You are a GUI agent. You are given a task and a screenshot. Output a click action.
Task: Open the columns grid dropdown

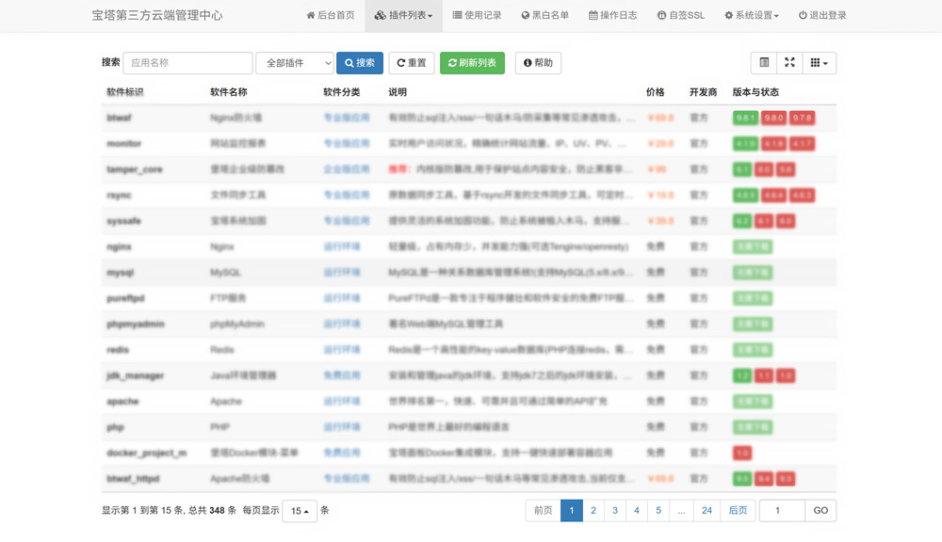pos(819,63)
